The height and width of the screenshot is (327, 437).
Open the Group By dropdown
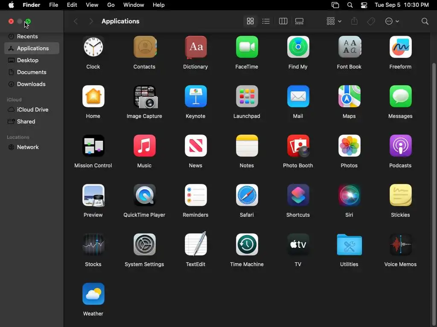[x=334, y=21]
